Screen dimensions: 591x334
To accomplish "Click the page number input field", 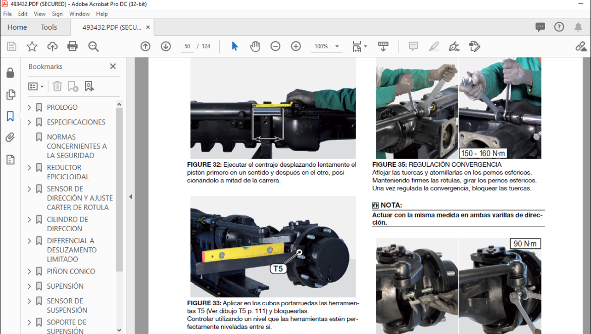I will tap(187, 46).
